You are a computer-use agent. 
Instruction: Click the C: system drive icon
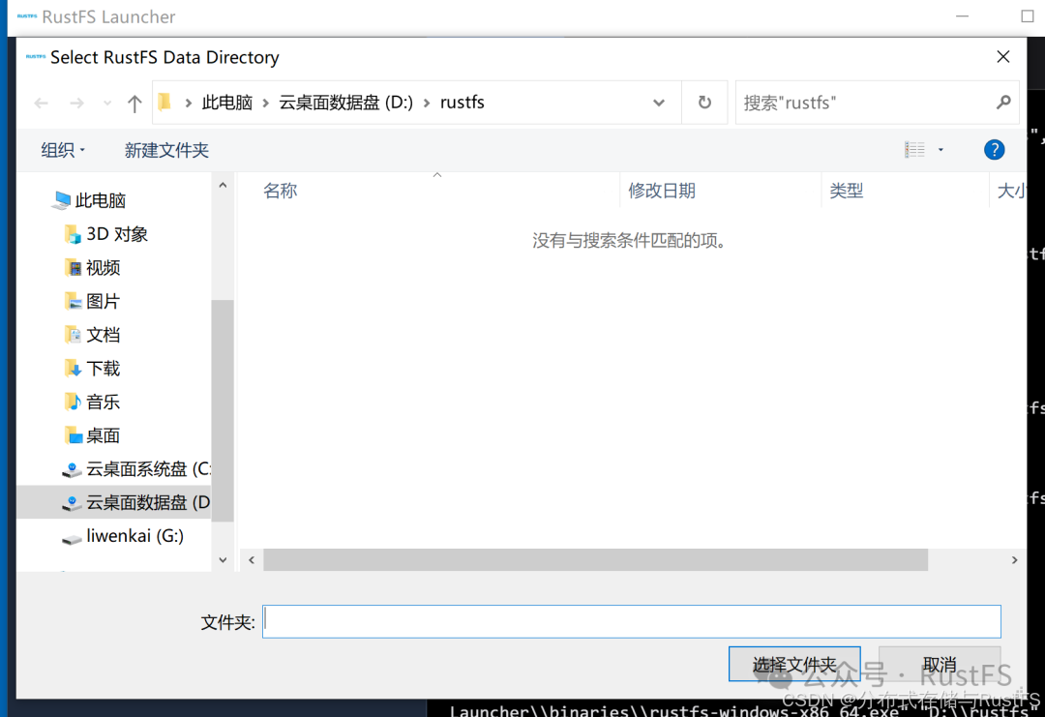(72, 470)
